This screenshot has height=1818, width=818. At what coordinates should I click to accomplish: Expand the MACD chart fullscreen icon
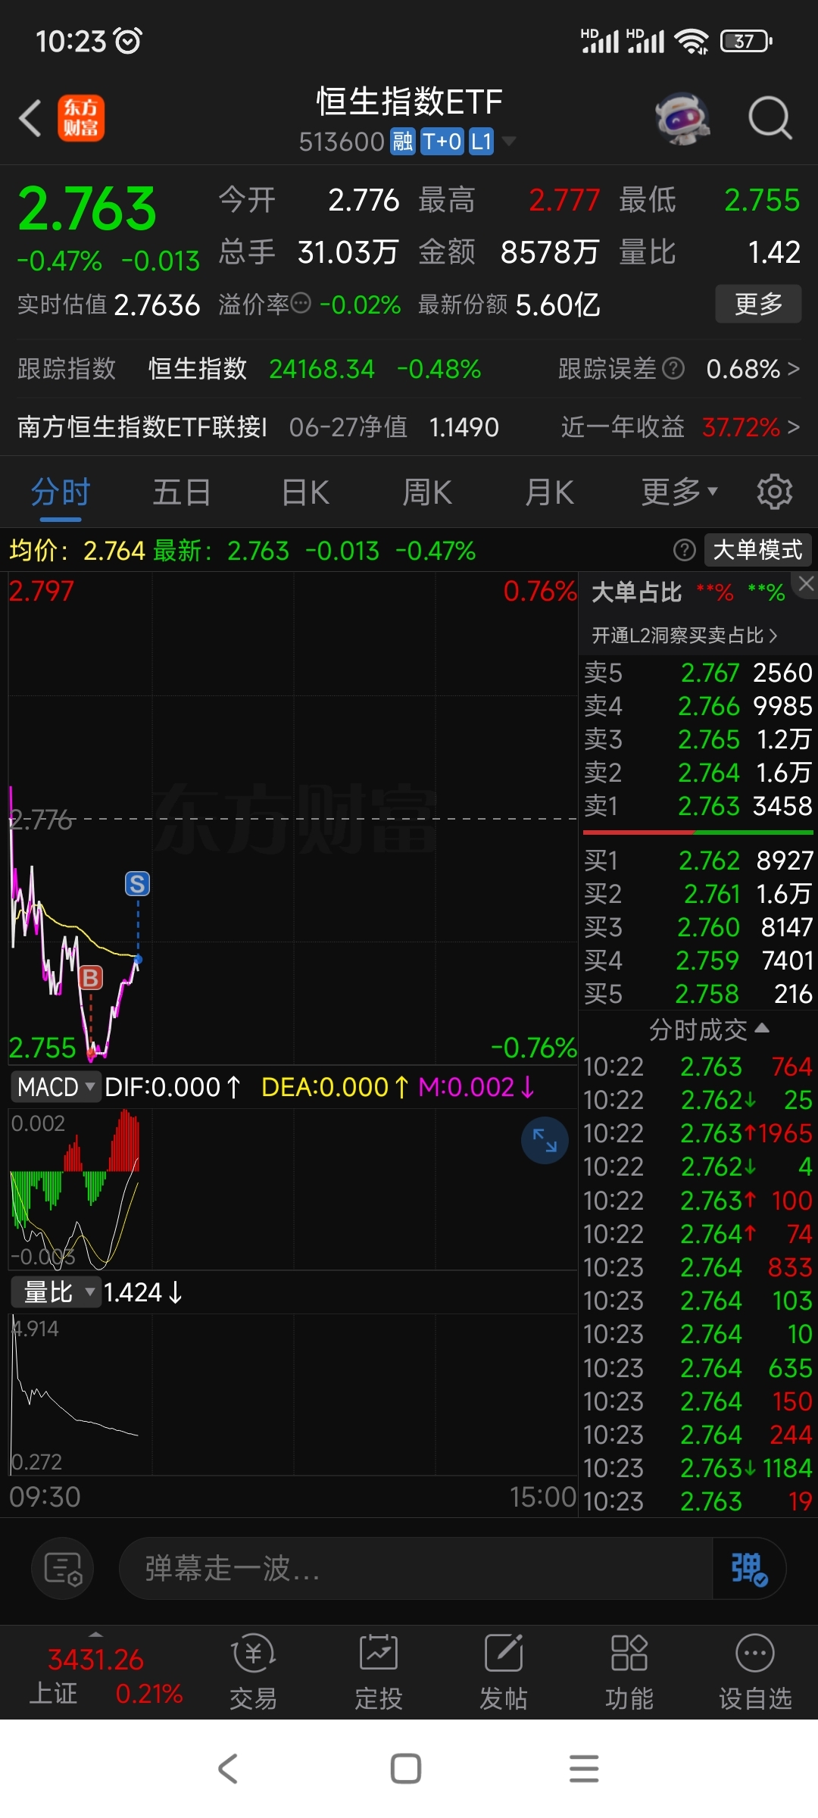click(545, 1141)
